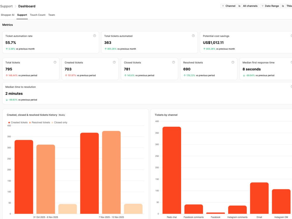
Task: Open help icon on Created tickets card
Action: point(114,62)
